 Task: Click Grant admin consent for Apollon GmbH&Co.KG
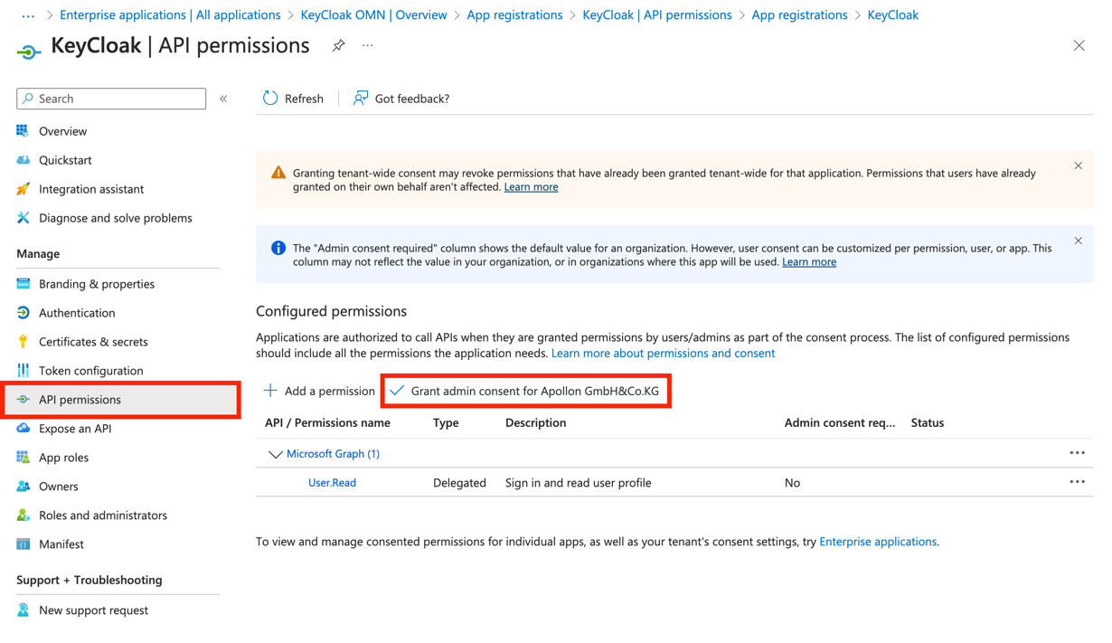click(x=525, y=392)
